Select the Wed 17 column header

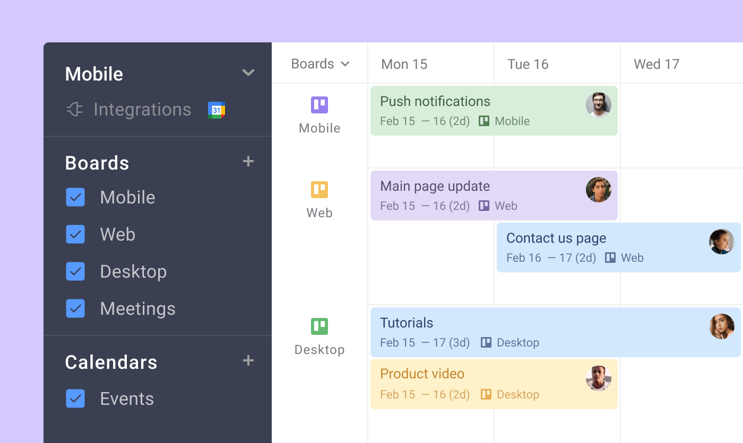pyautogui.click(x=656, y=64)
